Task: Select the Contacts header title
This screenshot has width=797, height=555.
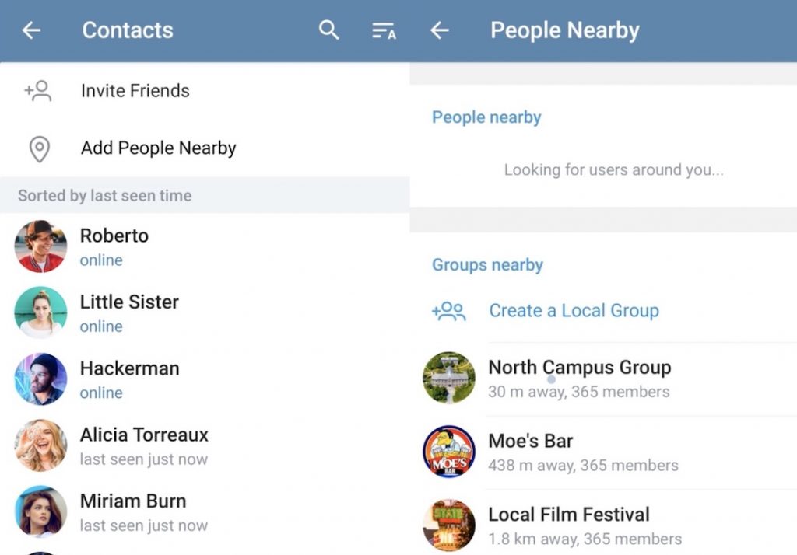Action: (128, 30)
